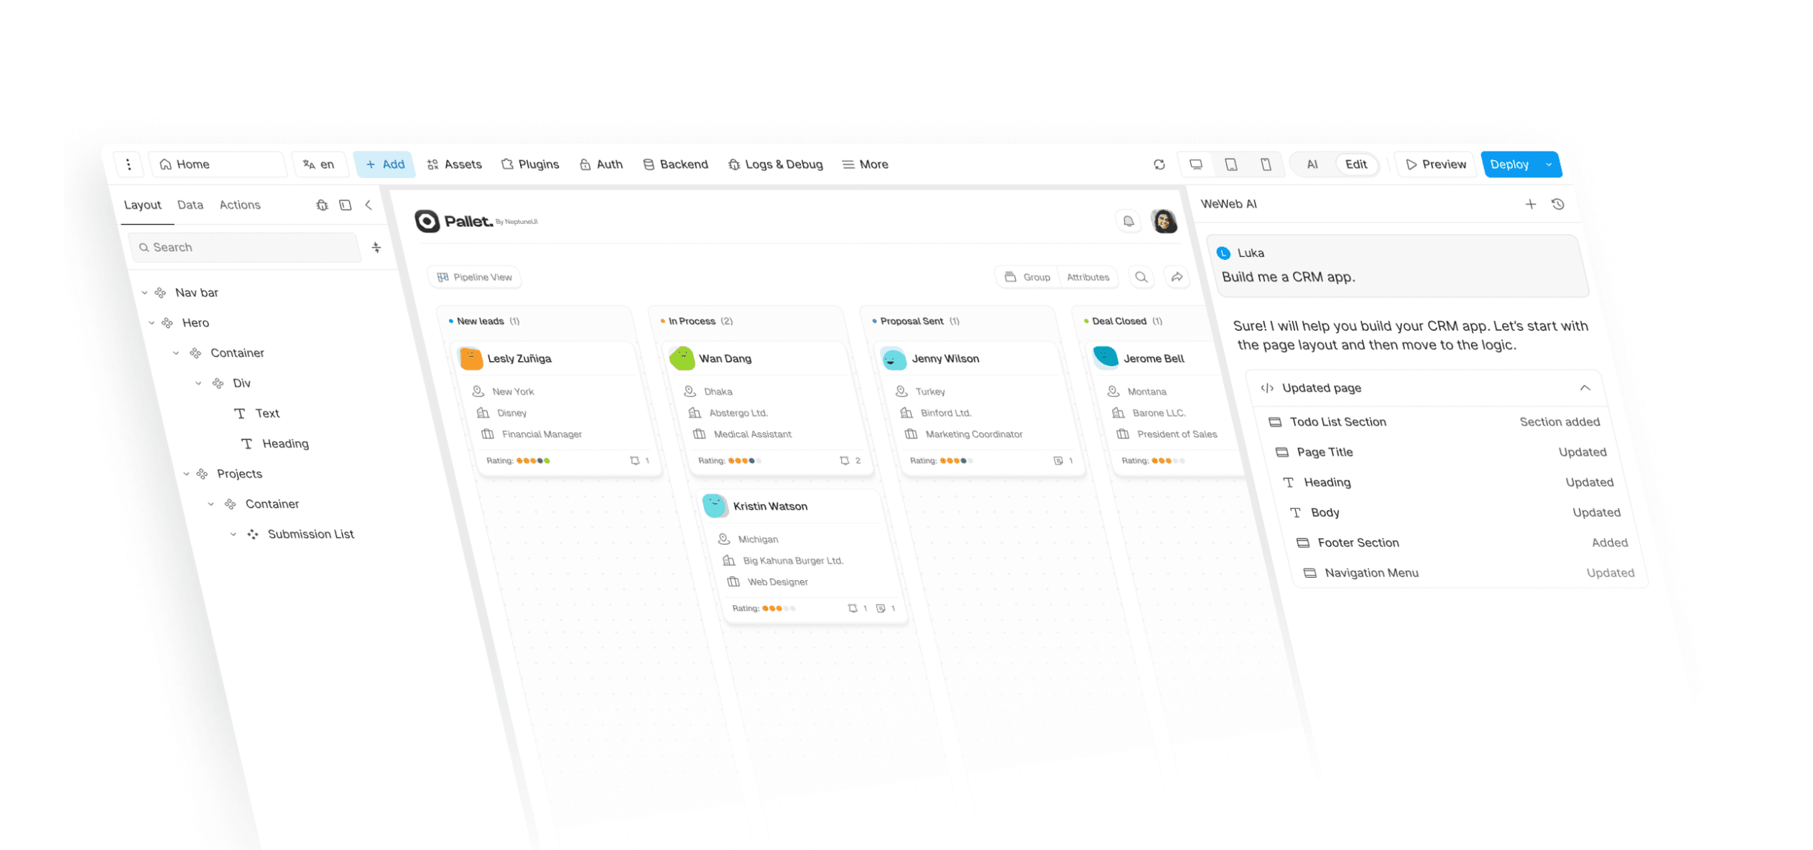The height and width of the screenshot is (850, 1813).
Task: Collapse the Updated page changes list
Action: pos(1585,388)
